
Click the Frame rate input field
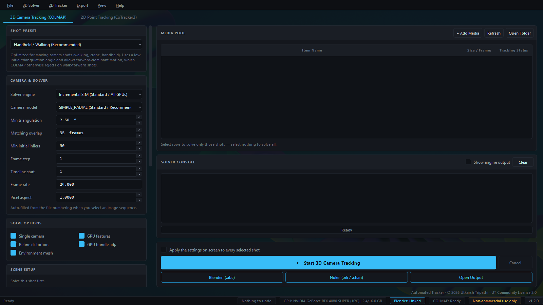pyautogui.click(x=99, y=184)
